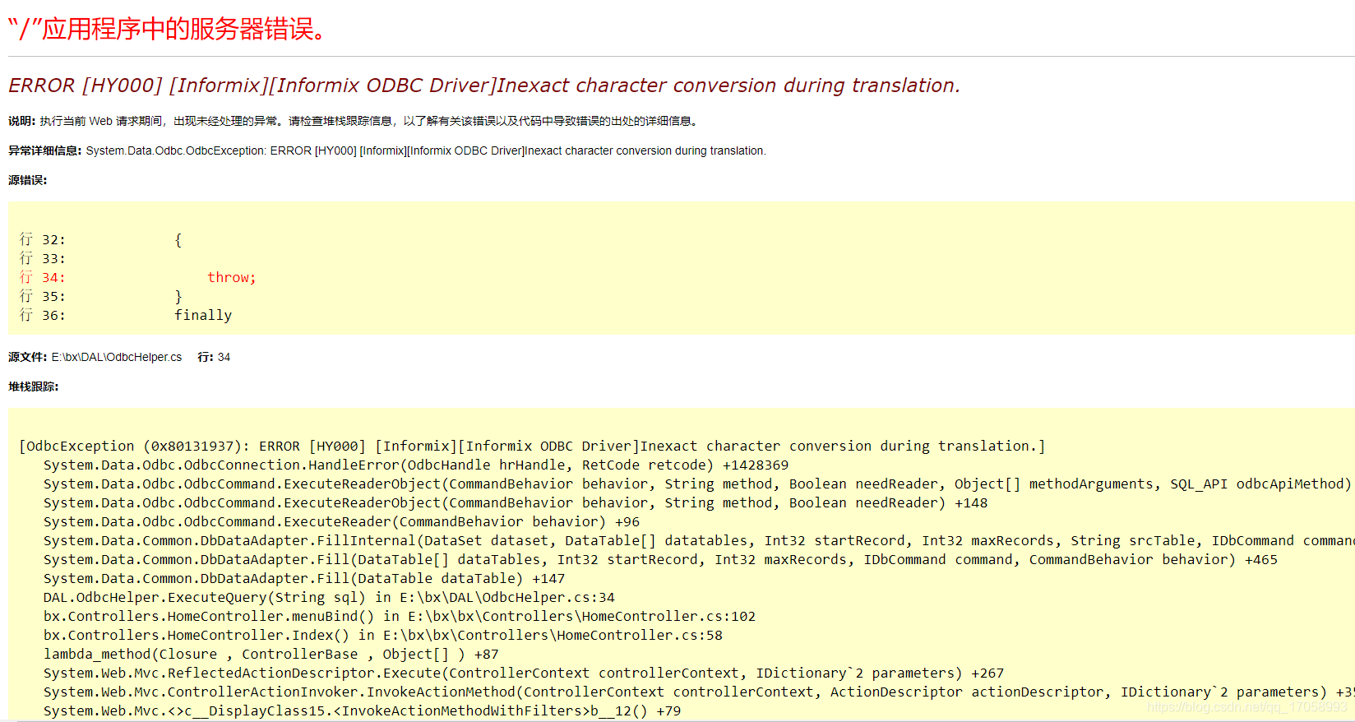Click the 源错误 label
This screenshot has width=1355, height=722.
tap(28, 180)
